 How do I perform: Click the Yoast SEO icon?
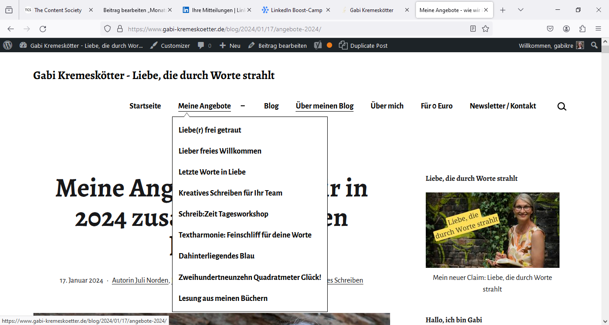coord(317,46)
